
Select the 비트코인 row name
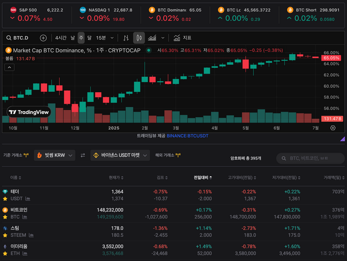19,210
